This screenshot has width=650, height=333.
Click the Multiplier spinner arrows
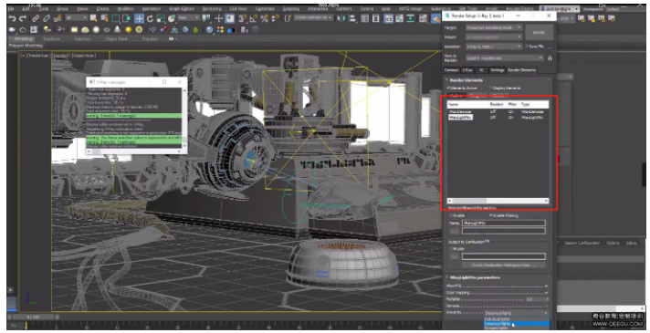point(547,299)
